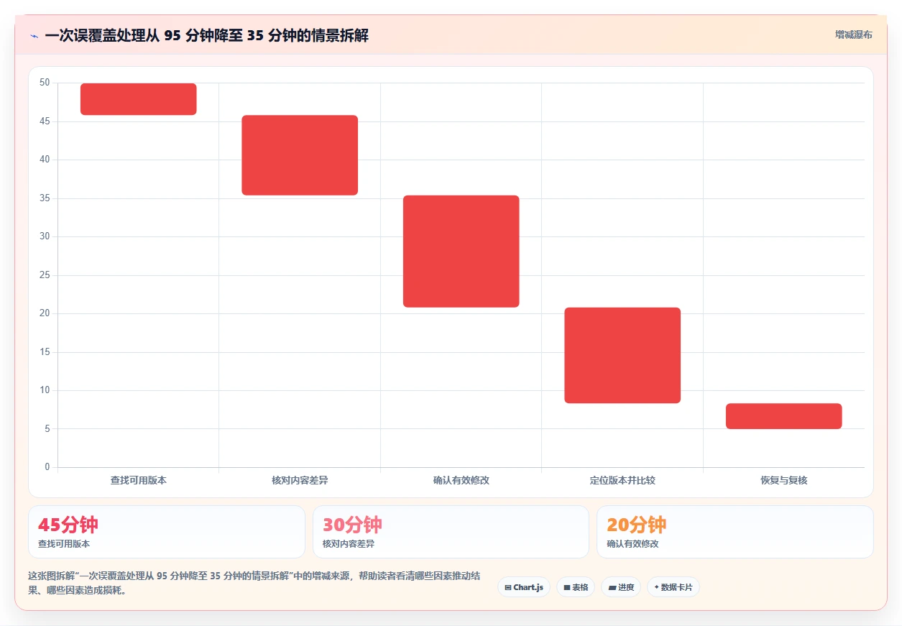Click the 确认有效修改 caption under 20分钟
This screenshot has height=626, width=902.
(632, 544)
